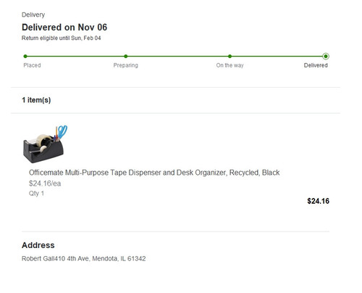The width and height of the screenshot is (362, 293).
Task: Click the Delivered on Nov 06 heading
Action: tap(64, 28)
